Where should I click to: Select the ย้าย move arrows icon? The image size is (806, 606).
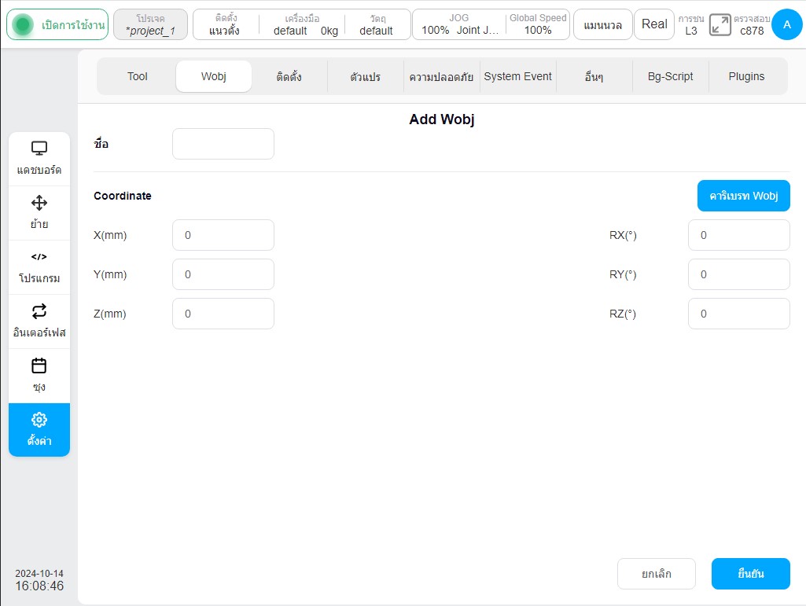39,203
